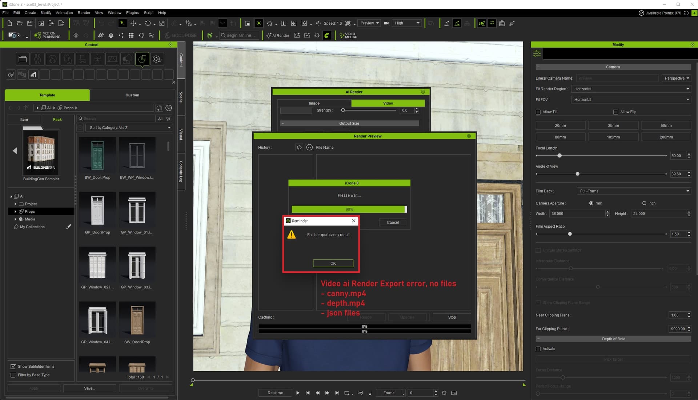Click the Home camera view icon
Viewport: 698px width, 400px height.
[269, 23]
